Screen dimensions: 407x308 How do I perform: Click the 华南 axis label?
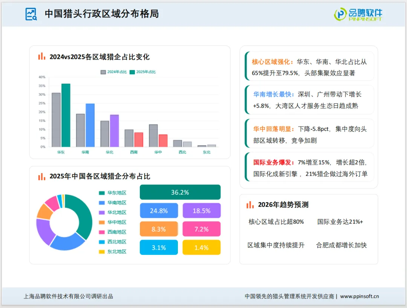(x=85, y=152)
